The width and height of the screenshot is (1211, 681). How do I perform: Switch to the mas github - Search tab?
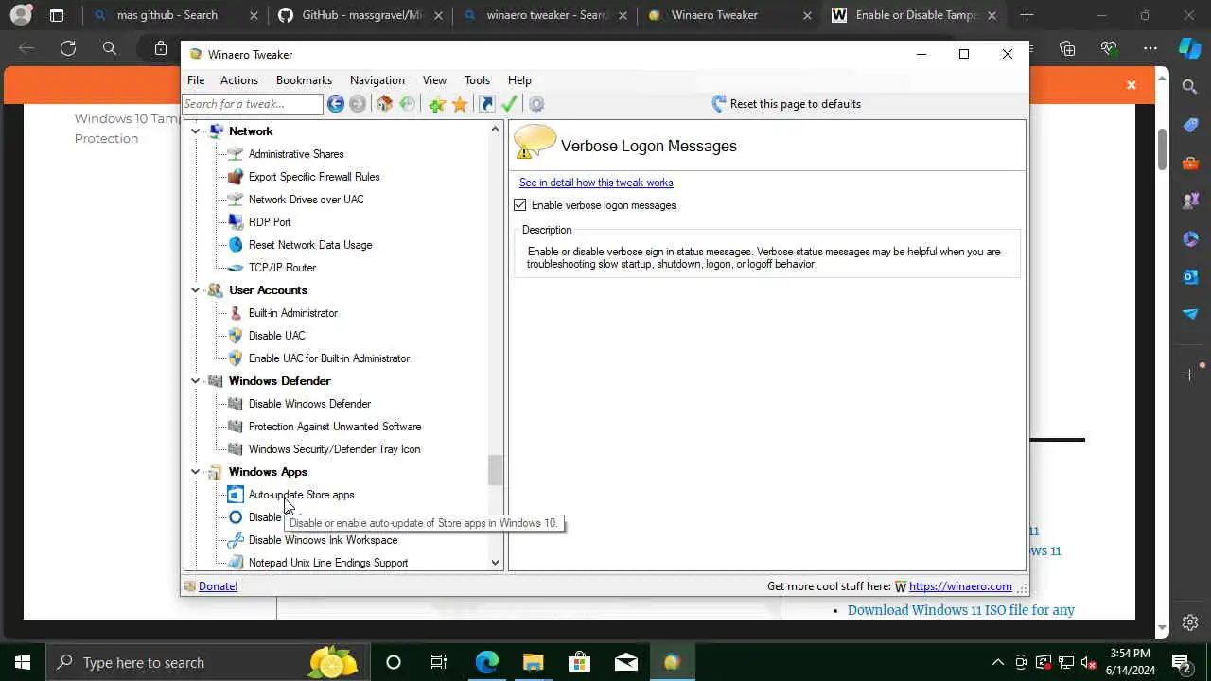tap(175, 15)
